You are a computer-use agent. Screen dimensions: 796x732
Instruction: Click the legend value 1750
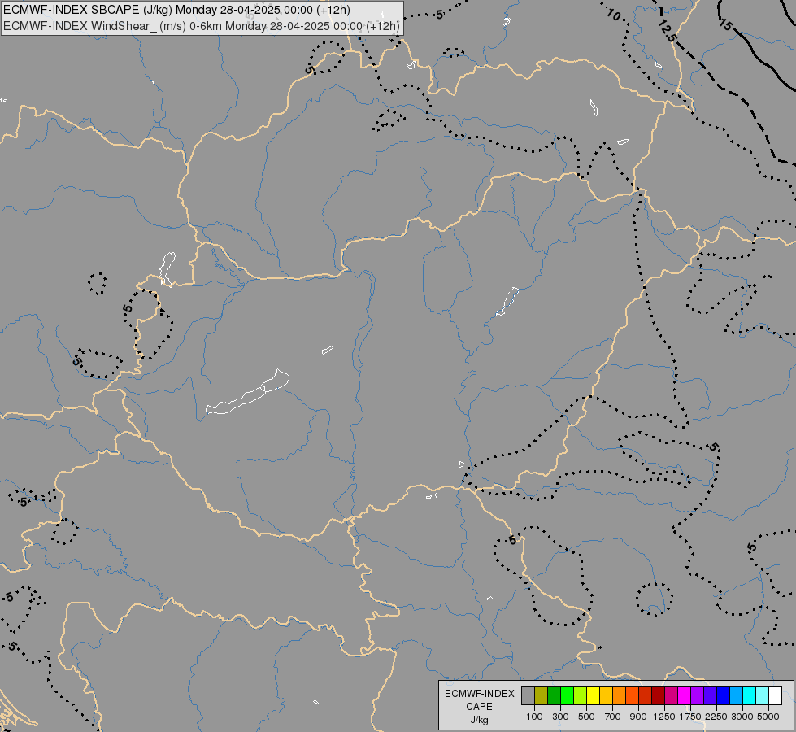[690, 717]
